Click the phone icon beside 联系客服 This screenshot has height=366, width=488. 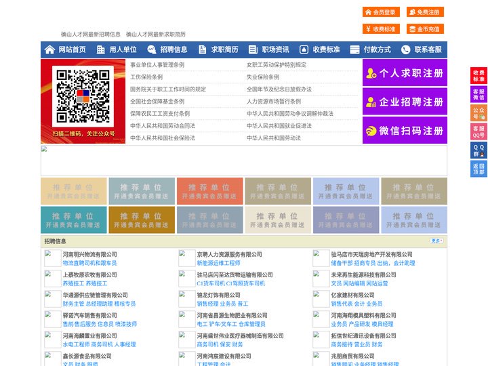coord(405,49)
